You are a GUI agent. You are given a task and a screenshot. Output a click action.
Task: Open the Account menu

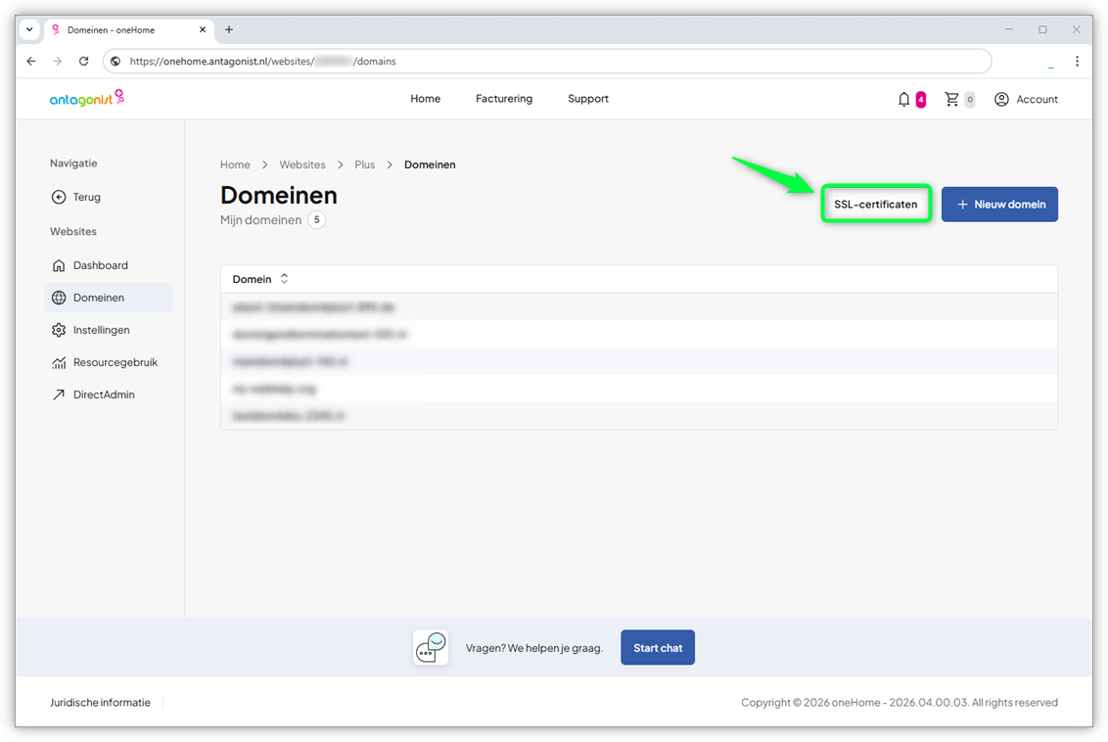coord(1026,99)
